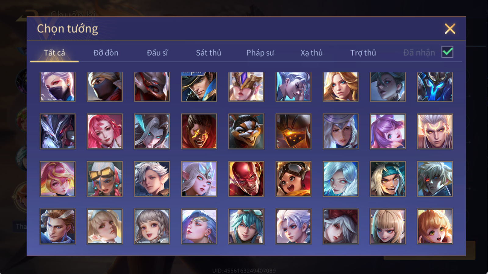Show the Xạ thủ heroes tab
The image size is (488, 274).
coord(311,53)
